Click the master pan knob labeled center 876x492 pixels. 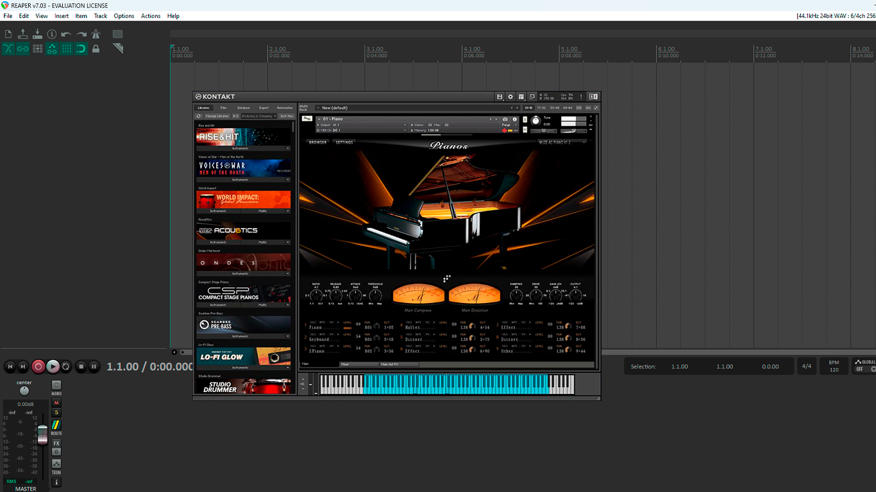pos(24,391)
